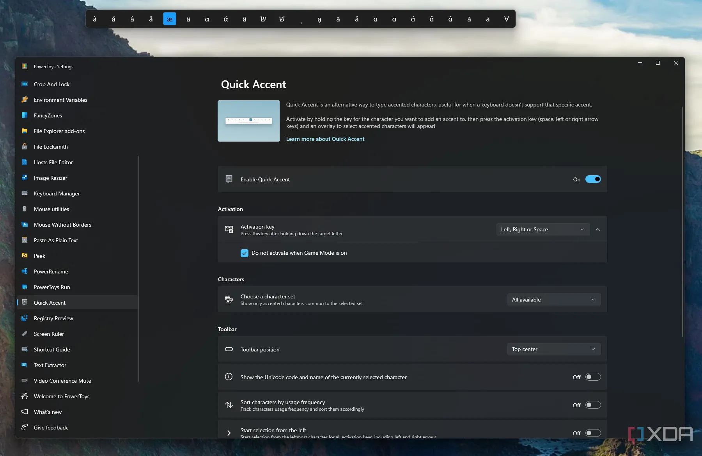Open 'Learn more about Quick Accent' link
Image resolution: width=702 pixels, height=456 pixels.
325,139
